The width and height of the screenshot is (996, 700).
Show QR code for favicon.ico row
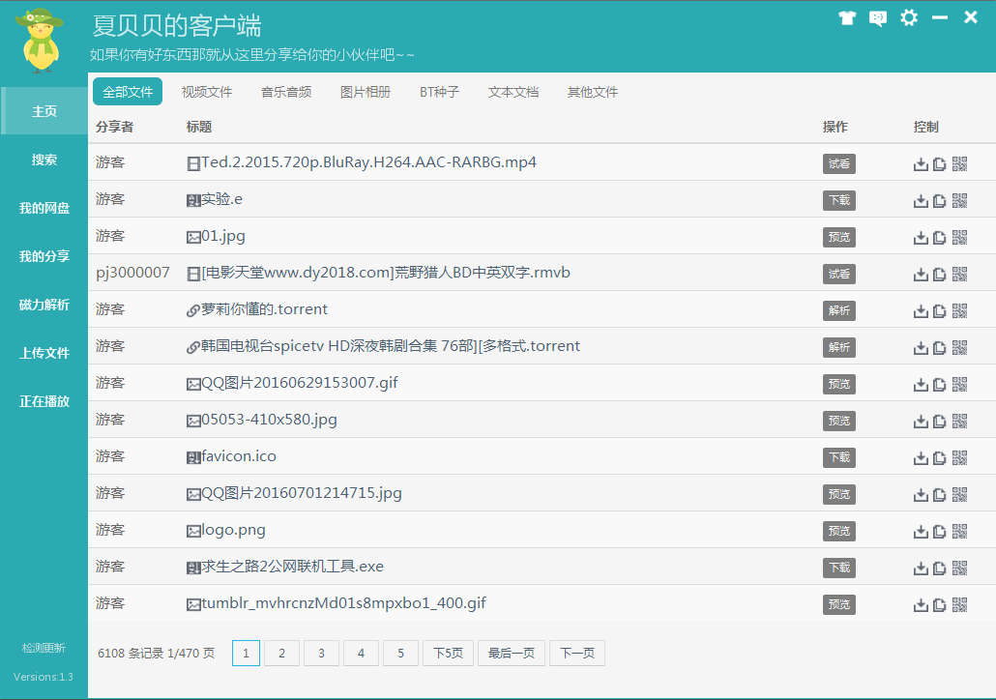(x=960, y=458)
